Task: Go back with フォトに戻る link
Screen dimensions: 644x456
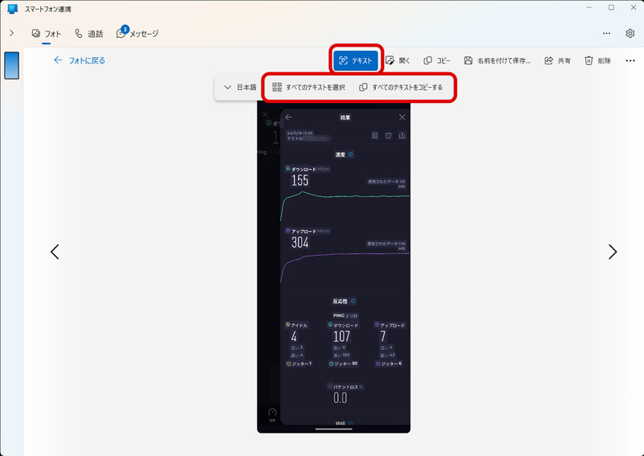Action: point(79,60)
